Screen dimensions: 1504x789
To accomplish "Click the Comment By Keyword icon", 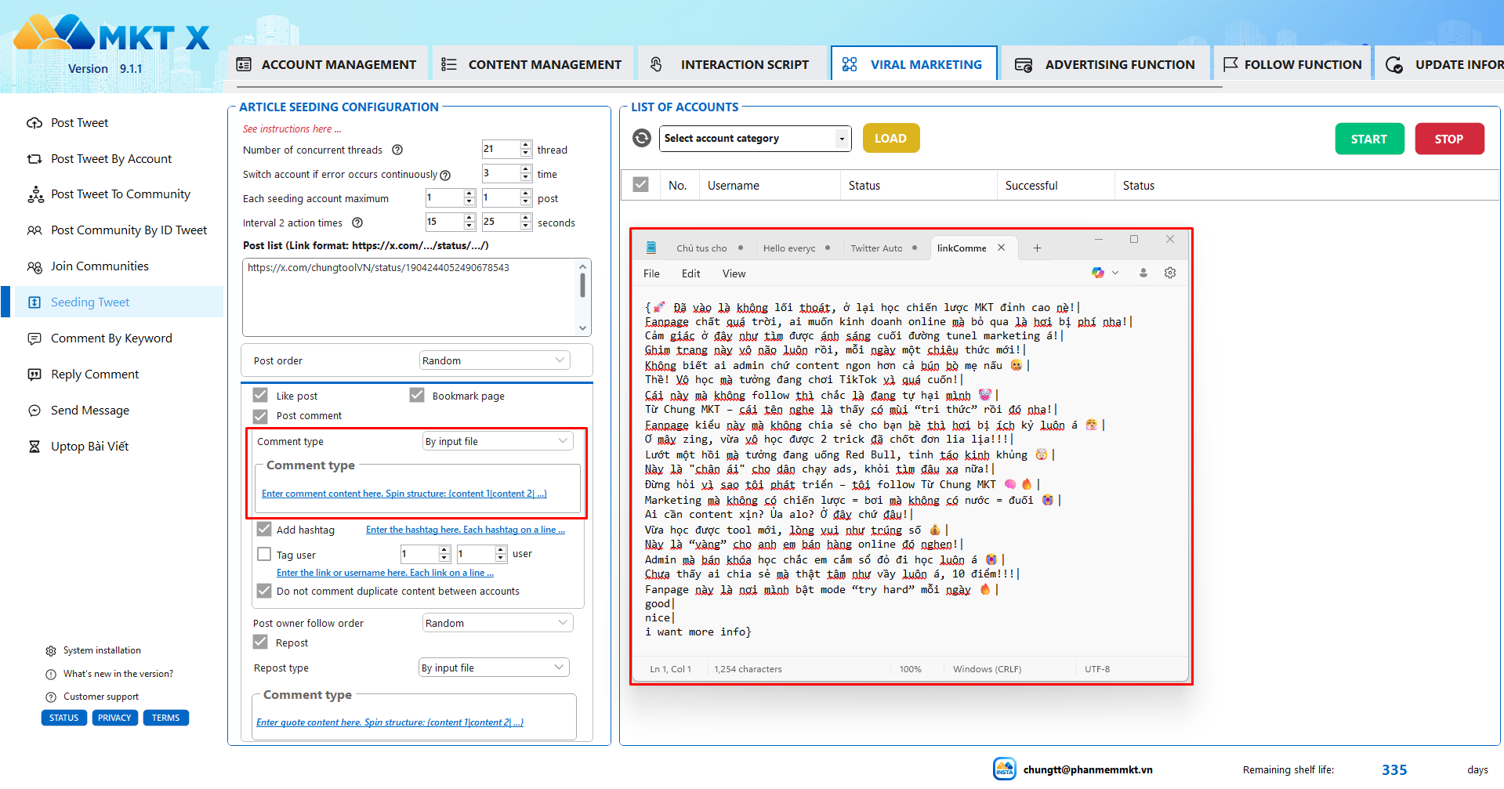I will pos(34,338).
